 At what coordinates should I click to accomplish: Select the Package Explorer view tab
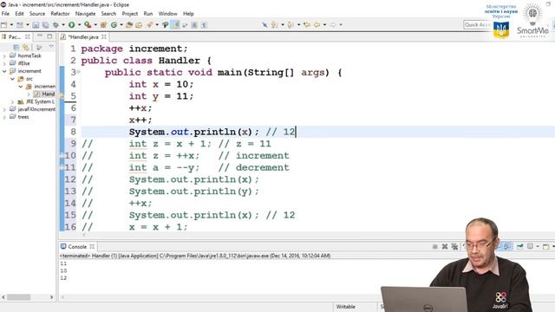15,36
